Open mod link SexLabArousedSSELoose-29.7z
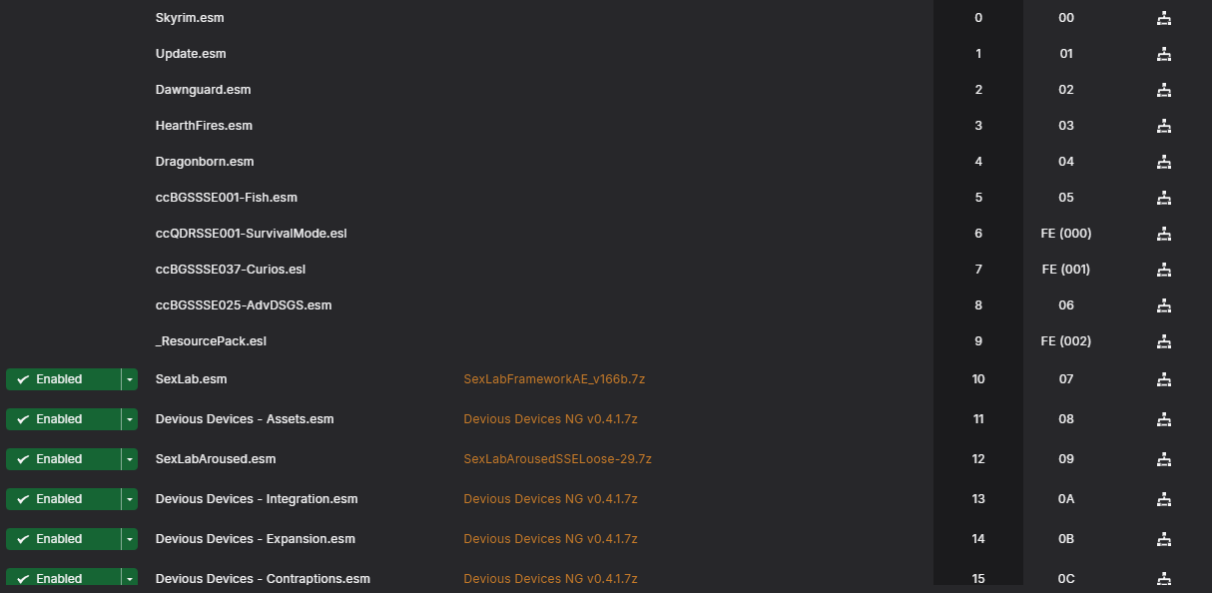 point(557,459)
